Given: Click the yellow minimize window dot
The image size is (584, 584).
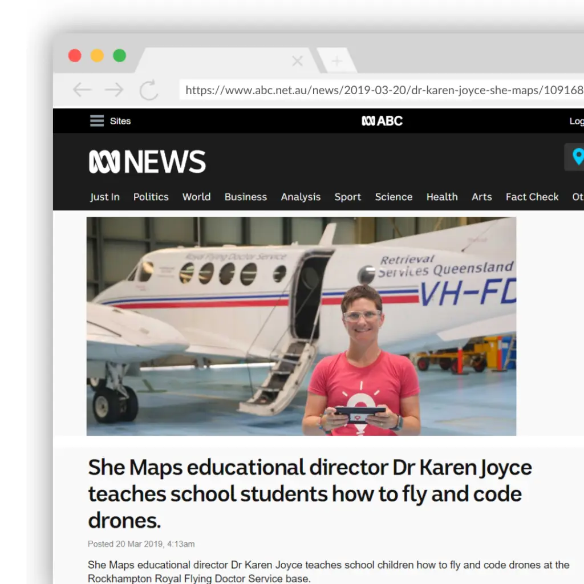Looking at the screenshot, I should coord(97,55).
